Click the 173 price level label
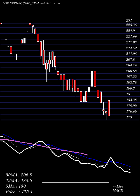 pyautogui.click(x=129, y=117)
